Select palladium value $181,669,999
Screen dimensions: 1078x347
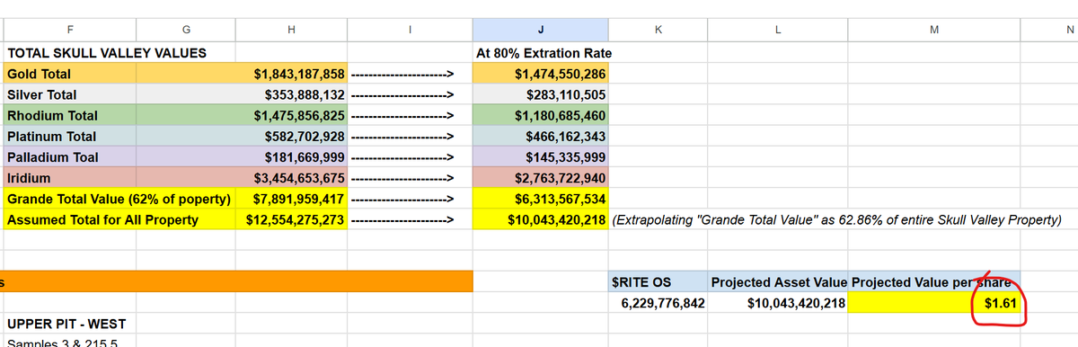pos(292,156)
